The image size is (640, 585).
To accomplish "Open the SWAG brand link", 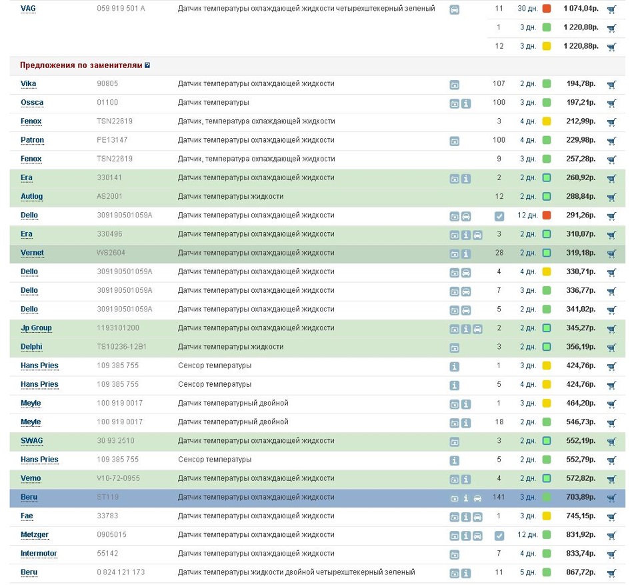I will pos(31,441).
